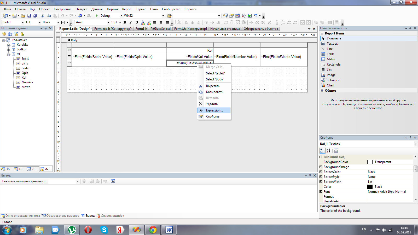Click the foreground font color icon
Screen dimensions: 418x235
tap(143, 22)
